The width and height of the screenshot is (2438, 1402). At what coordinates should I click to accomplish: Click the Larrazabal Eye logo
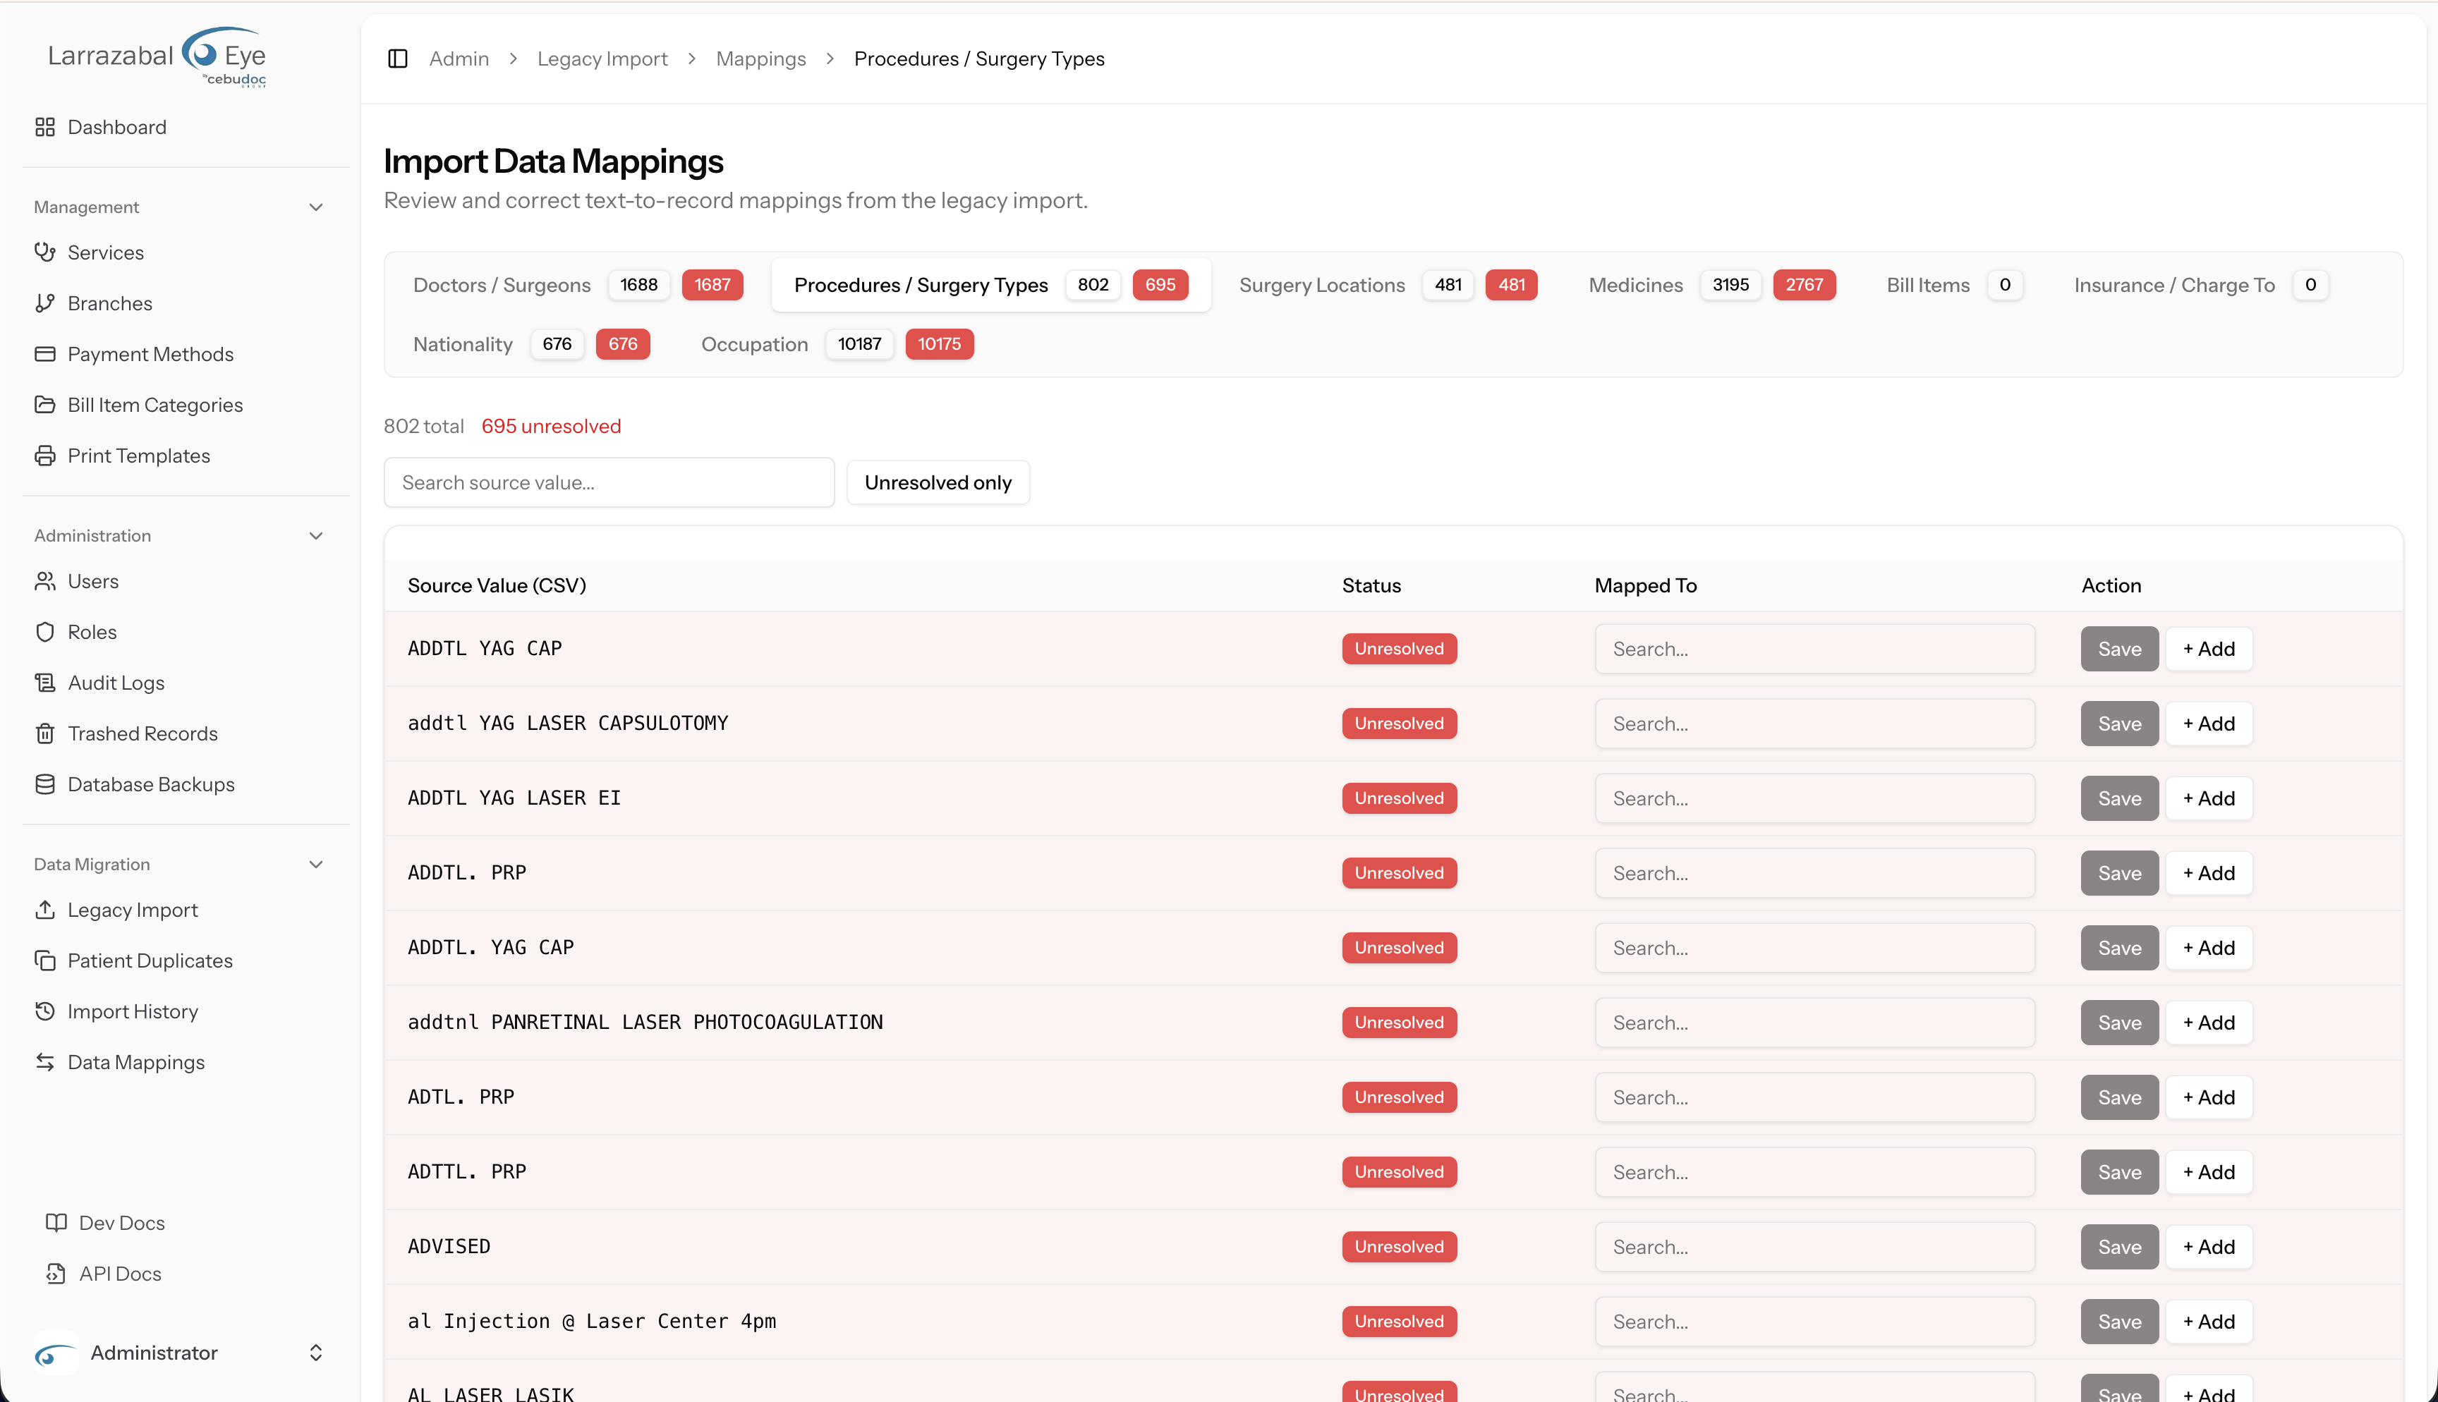point(157,57)
